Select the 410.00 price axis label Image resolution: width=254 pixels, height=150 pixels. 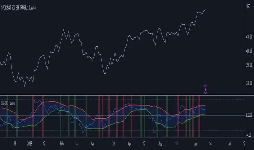click(249, 37)
